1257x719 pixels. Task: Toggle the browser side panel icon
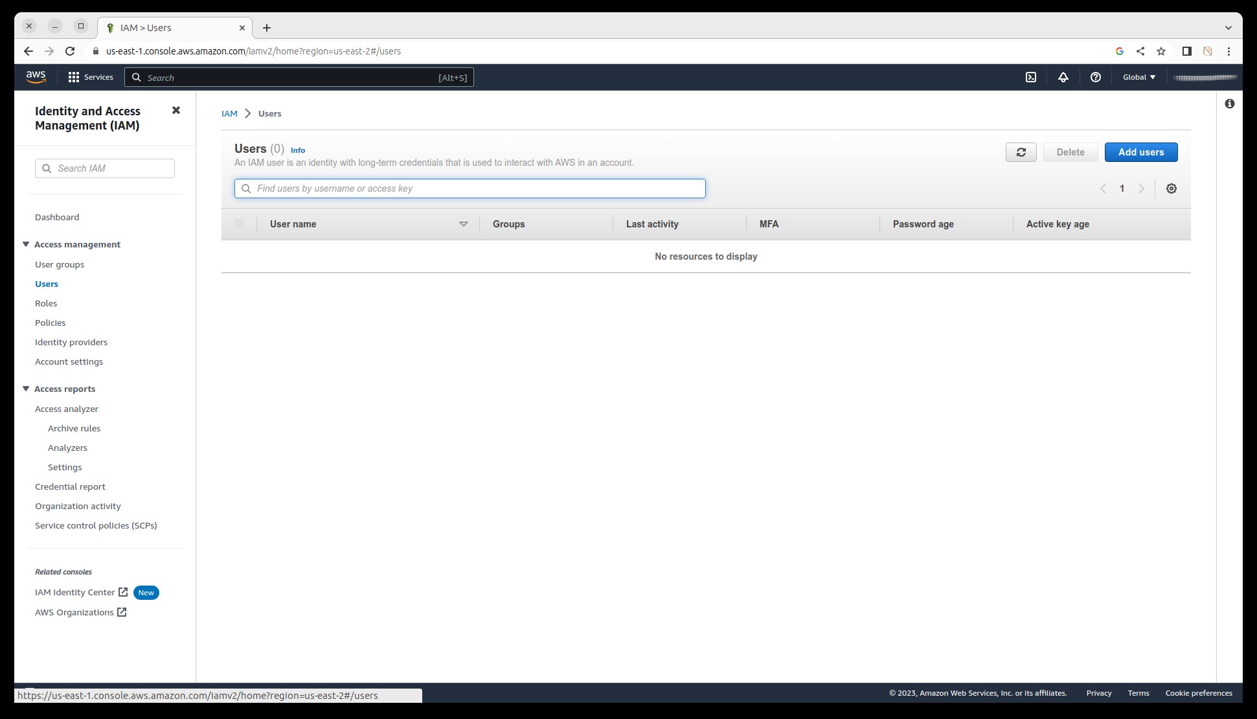point(1187,51)
